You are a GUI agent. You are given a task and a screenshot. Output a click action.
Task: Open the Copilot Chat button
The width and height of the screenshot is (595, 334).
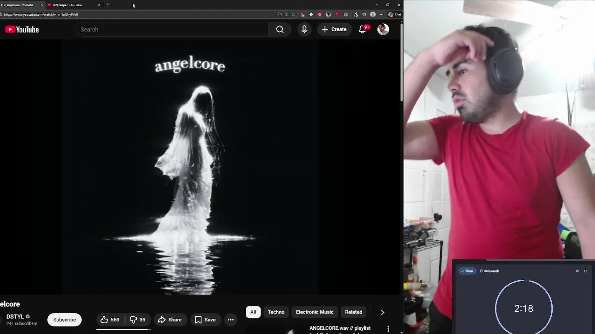point(395,14)
